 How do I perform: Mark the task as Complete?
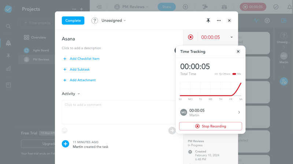[x=73, y=21]
